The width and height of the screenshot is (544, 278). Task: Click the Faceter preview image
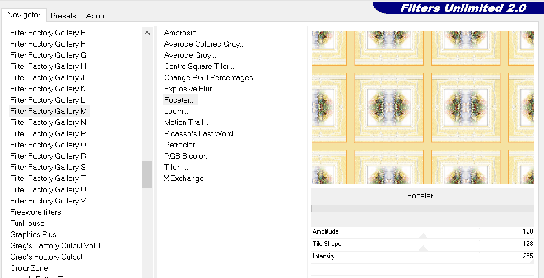coord(422,107)
